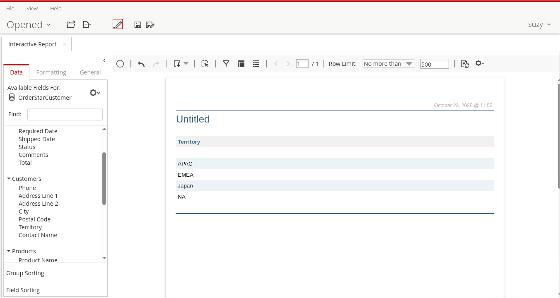The image size is (560, 298).
Task: Toggle the pencil Edit mode button
Action: pos(118,24)
